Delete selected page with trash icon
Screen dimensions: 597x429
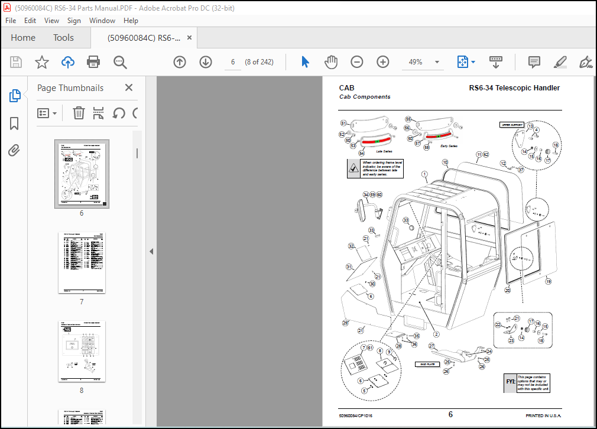[79, 113]
